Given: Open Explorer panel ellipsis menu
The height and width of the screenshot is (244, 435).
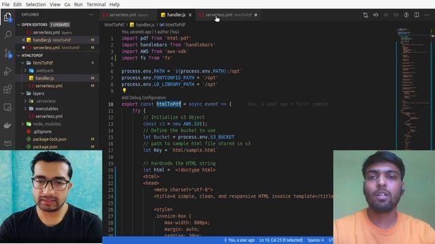Looking at the screenshot, I should click(x=91, y=15).
